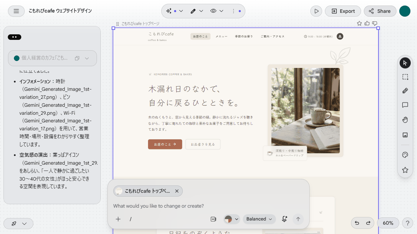Expand the rocket launch dropdown
The height and width of the screenshot is (234, 417).
[x=18, y=224]
